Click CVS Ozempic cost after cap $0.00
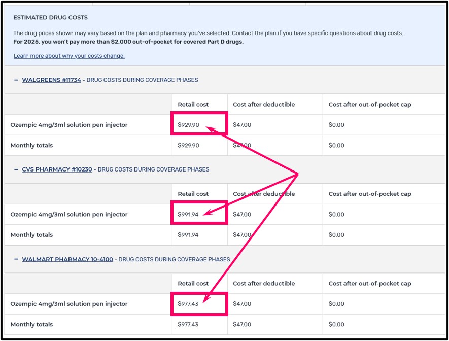The height and width of the screenshot is (341, 449). tap(336, 215)
